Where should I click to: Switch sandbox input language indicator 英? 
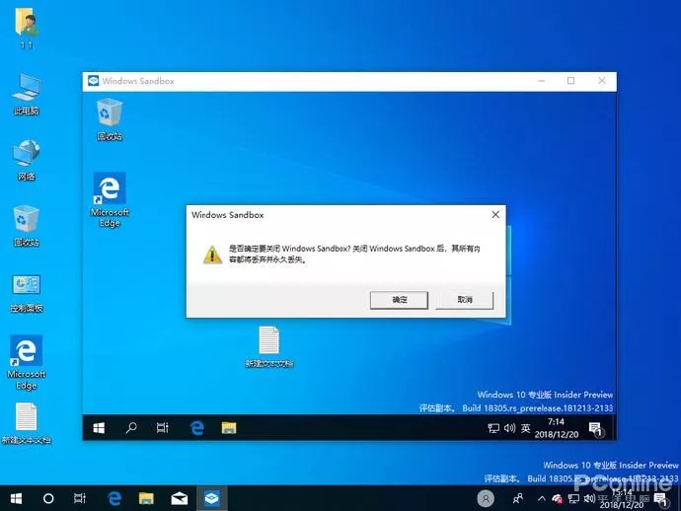pyautogui.click(x=525, y=428)
